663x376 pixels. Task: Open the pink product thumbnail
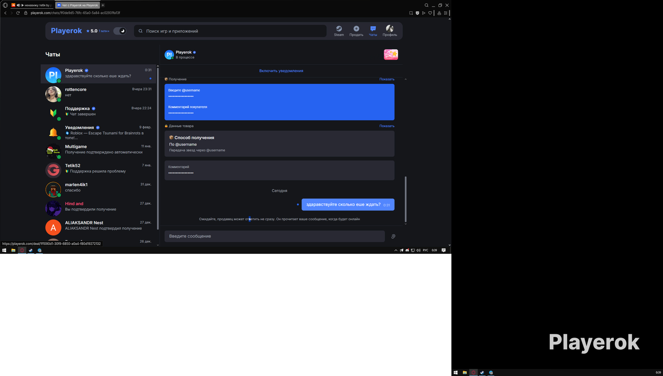[x=391, y=55]
